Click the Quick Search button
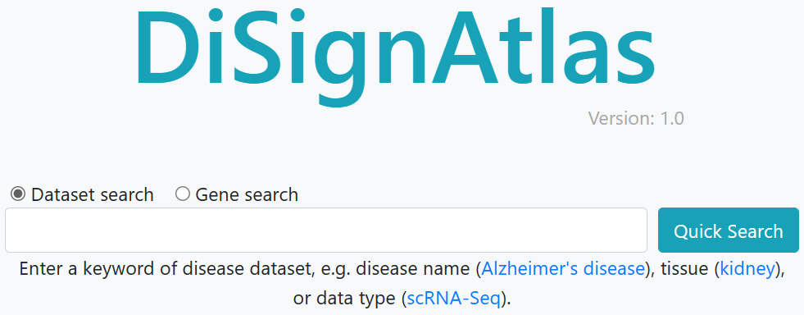 [x=728, y=230]
